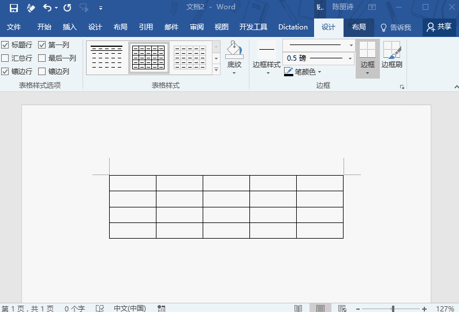Click the 127% zoom level
Screen dimensions: 459x312
445,309
